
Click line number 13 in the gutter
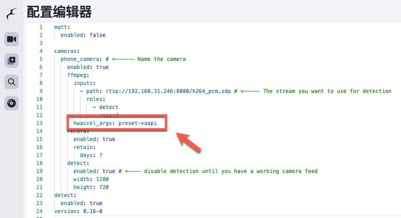[40, 123]
